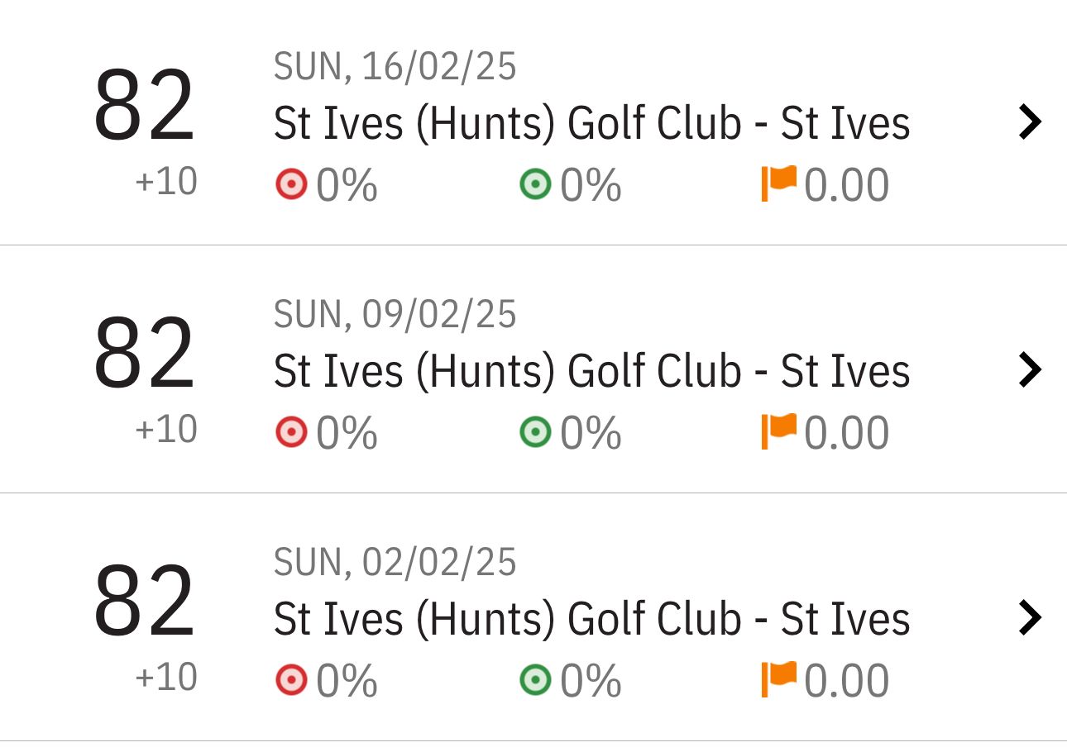1067x752 pixels.
Task: Tap the chevron for the 02/02/25 round
Action: pyautogui.click(x=1029, y=617)
